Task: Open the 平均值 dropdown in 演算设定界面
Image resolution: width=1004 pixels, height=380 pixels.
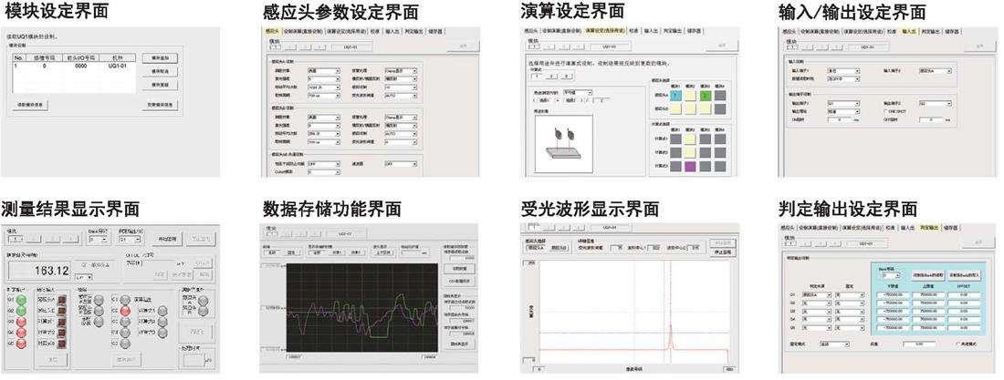Action: (x=578, y=92)
